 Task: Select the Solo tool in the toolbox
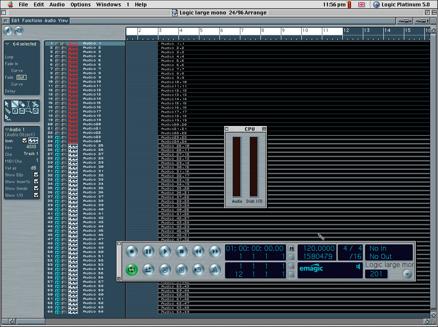15,111
